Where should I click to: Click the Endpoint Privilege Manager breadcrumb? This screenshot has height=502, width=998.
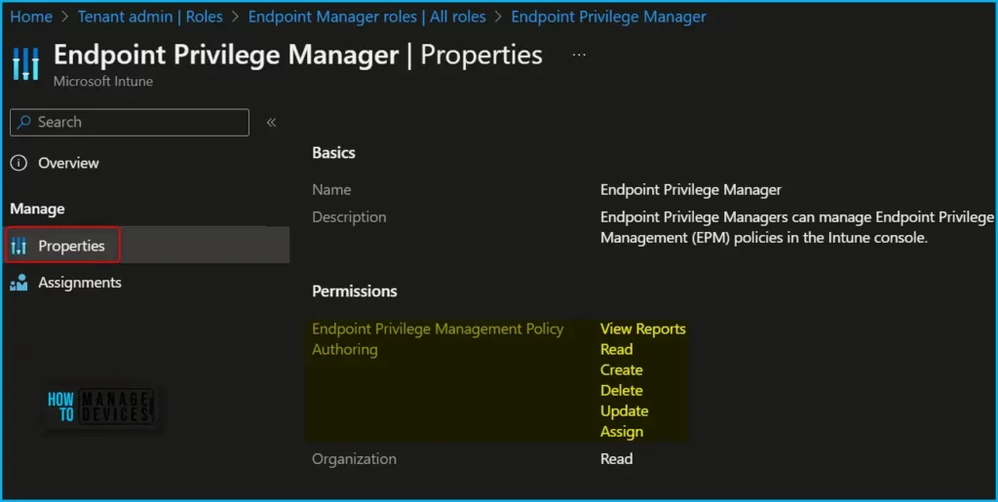click(608, 17)
